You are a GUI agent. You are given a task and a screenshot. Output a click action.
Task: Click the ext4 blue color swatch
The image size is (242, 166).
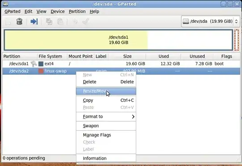pos(41,64)
